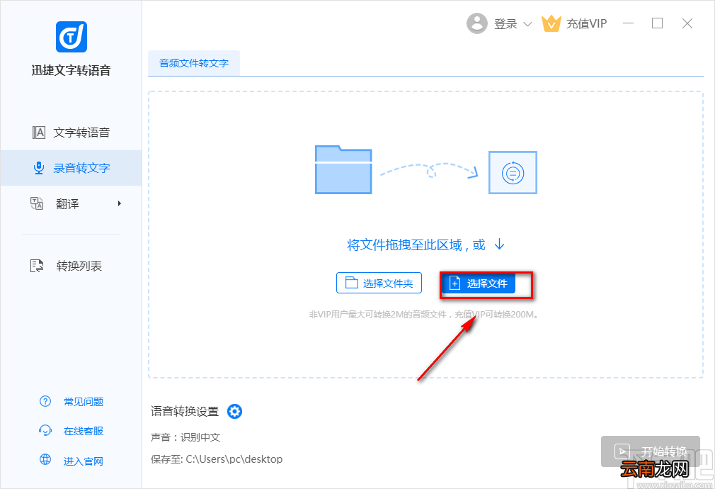
Task: Open the 充值VIP link
Action: click(x=586, y=24)
